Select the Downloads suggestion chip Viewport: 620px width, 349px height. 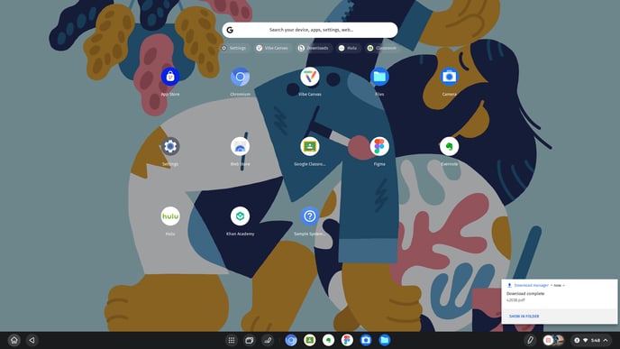click(314, 48)
